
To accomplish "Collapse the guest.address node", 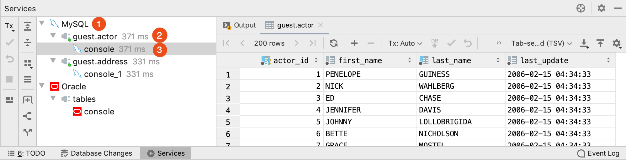I will 53,61.
